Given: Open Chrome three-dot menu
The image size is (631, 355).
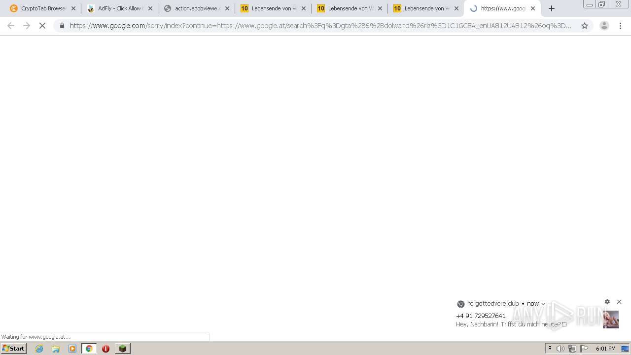Looking at the screenshot, I should coord(621,26).
